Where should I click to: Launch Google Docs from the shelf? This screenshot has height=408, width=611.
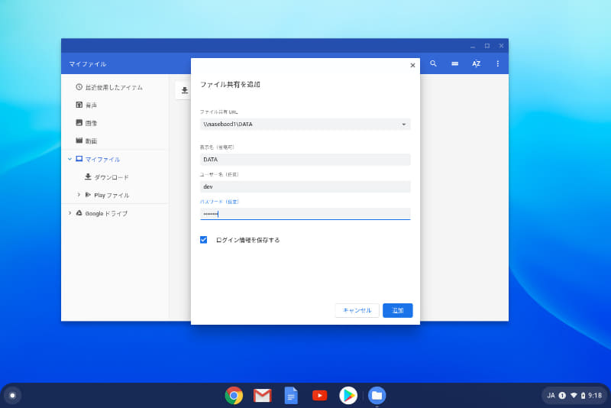click(x=291, y=396)
